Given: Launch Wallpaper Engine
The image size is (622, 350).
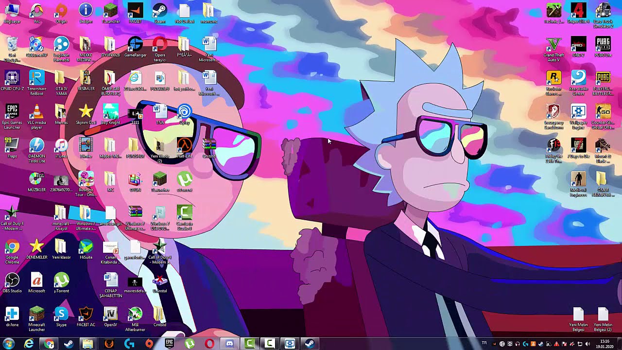Looking at the screenshot, I should coord(578,117).
